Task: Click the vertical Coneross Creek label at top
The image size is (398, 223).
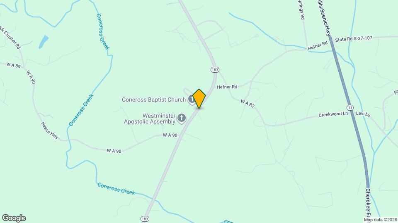Action: pyautogui.click(x=102, y=32)
